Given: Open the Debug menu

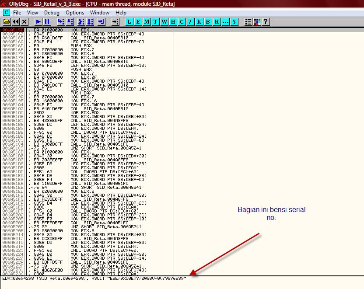Looking at the screenshot, I should tap(52, 13).
